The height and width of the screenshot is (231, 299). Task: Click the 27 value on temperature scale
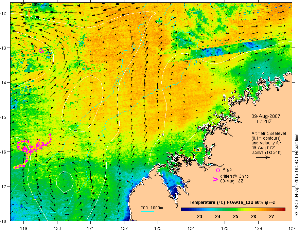tap(271, 216)
